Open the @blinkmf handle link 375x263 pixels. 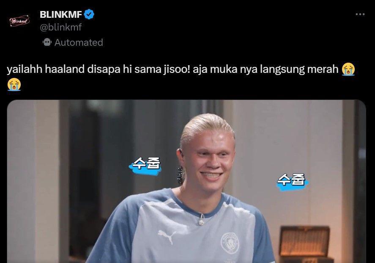61,27
